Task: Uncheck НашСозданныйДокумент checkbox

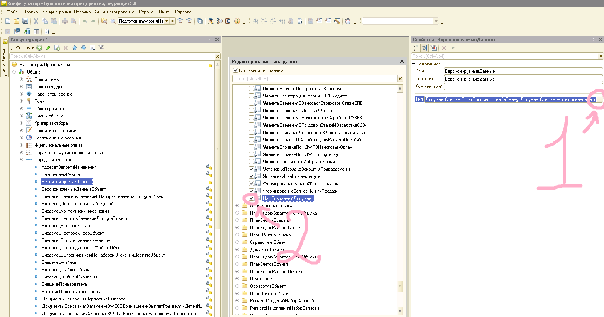Action: (x=252, y=198)
